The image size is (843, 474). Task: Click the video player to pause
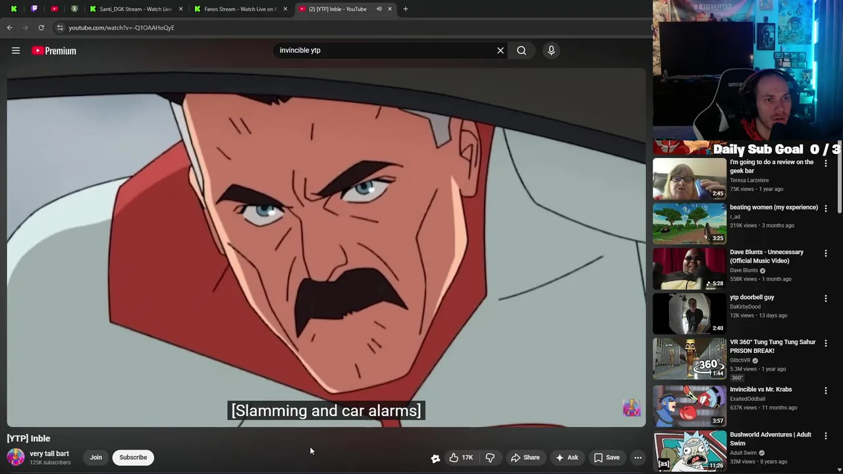click(x=326, y=247)
